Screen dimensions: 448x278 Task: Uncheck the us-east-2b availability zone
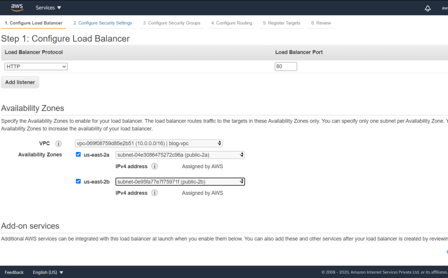pos(78,181)
